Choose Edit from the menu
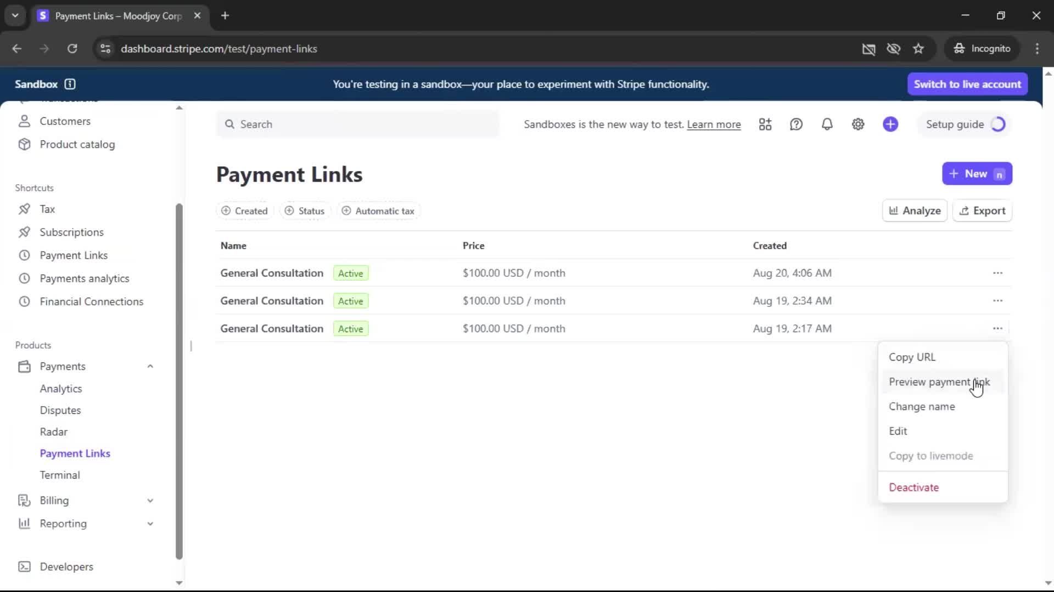 (943, 431)
